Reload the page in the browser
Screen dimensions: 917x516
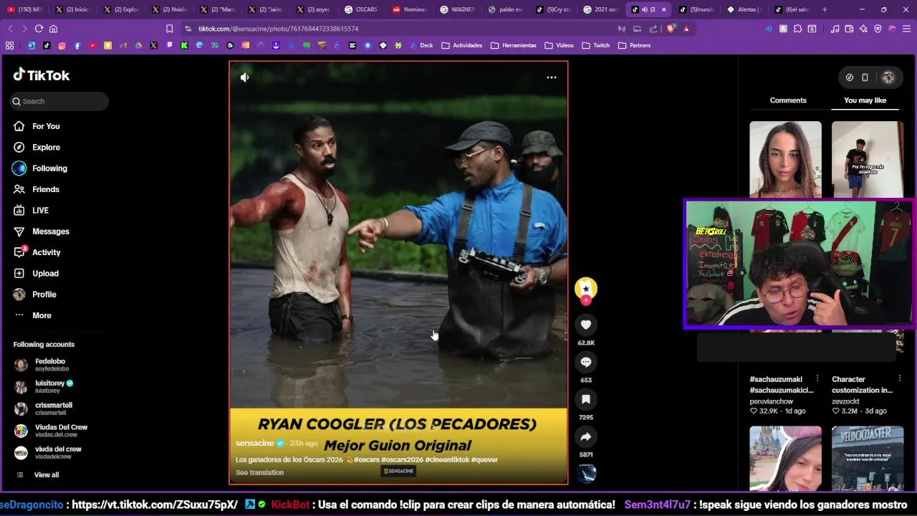coord(39,29)
